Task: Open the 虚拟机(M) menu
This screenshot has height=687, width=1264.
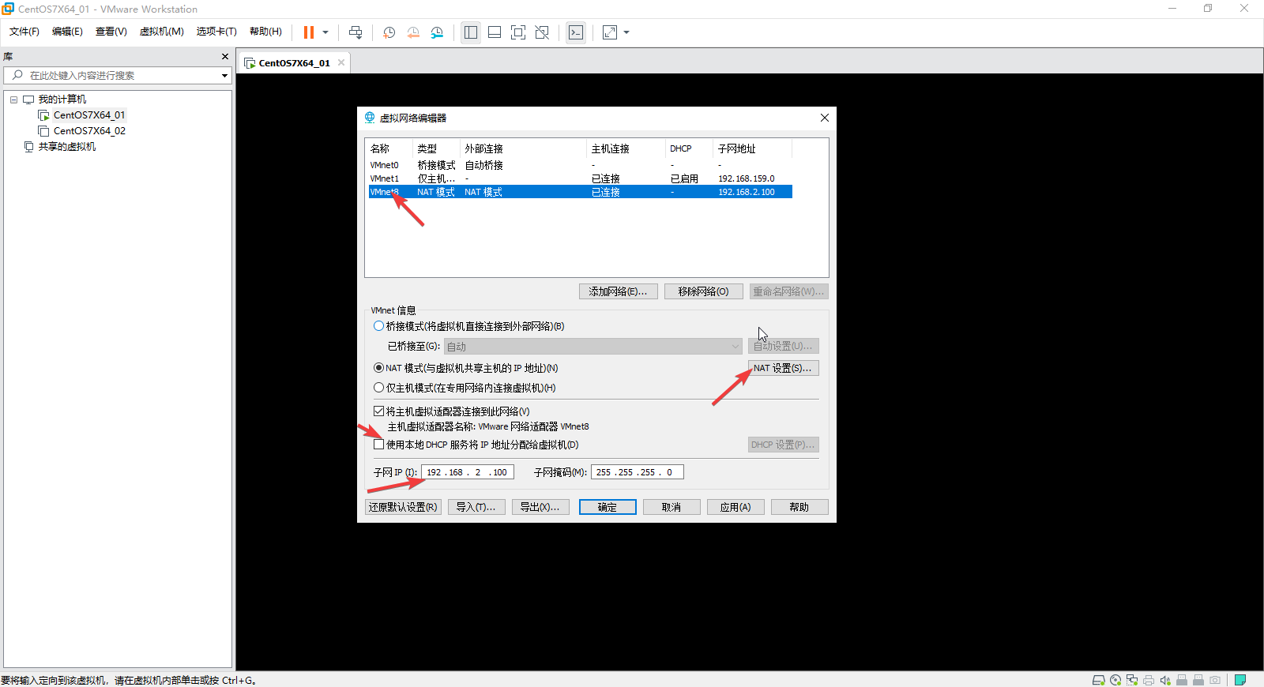Action: 162,32
